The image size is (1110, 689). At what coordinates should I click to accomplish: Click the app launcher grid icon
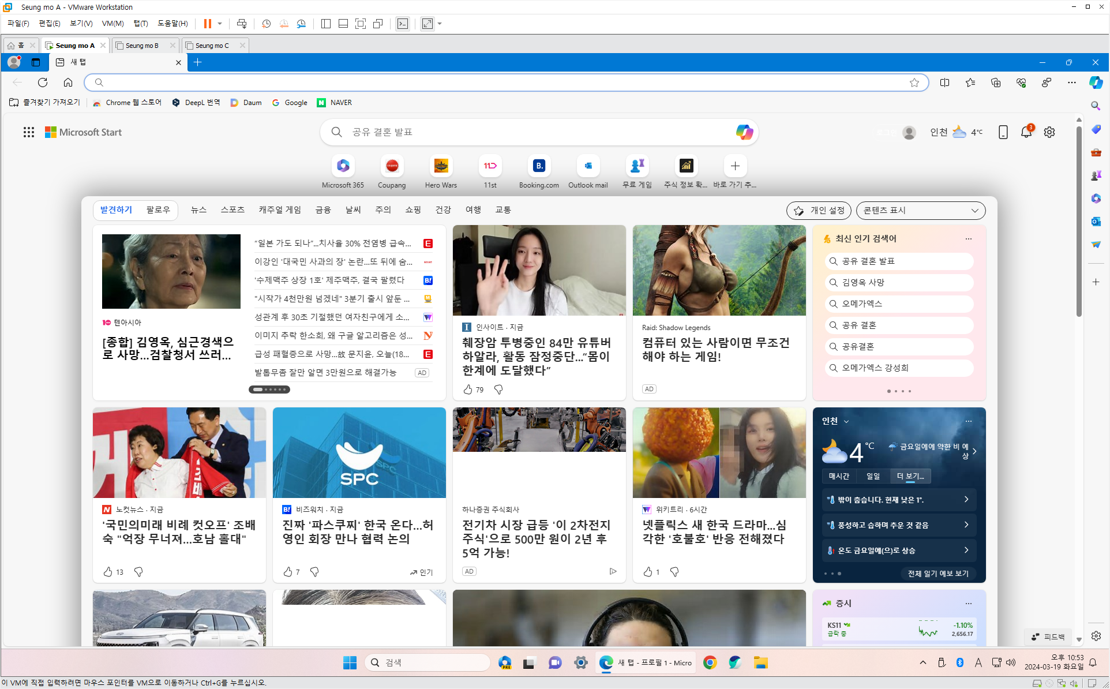point(29,132)
